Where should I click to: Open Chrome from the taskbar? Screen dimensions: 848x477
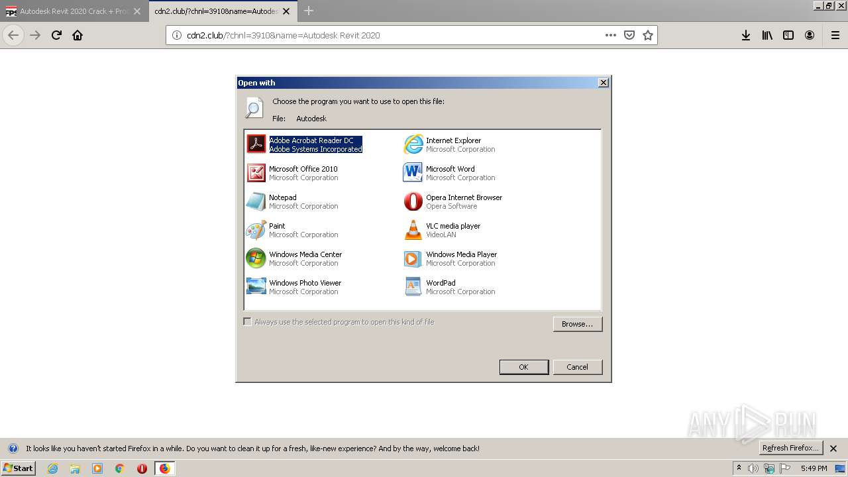point(120,468)
